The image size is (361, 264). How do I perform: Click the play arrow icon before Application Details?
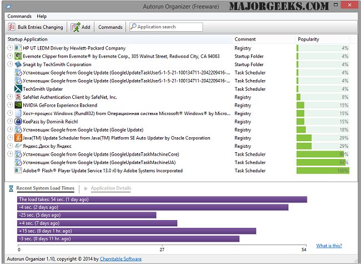pos(86,188)
